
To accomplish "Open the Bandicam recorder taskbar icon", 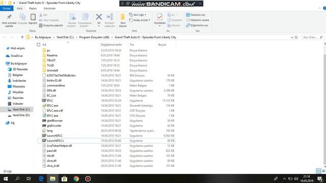I will pyautogui.click(x=88, y=178).
